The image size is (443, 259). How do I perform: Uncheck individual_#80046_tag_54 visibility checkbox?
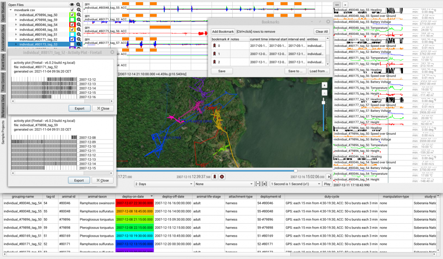pyautogui.click(x=72, y=25)
